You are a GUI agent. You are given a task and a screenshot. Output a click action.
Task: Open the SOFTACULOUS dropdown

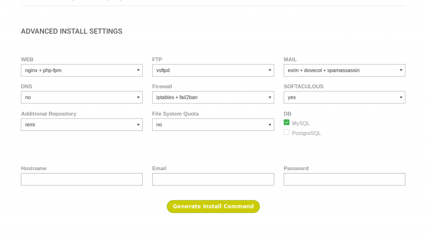tap(344, 97)
